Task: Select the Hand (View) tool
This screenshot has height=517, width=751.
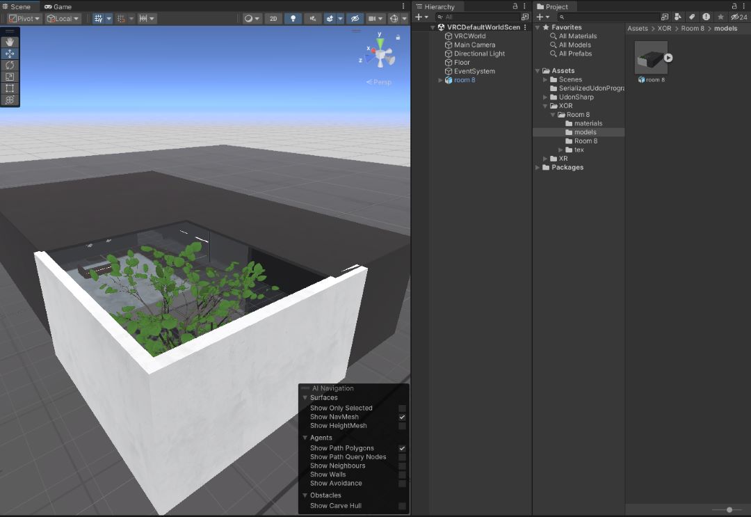Action: [10, 42]
